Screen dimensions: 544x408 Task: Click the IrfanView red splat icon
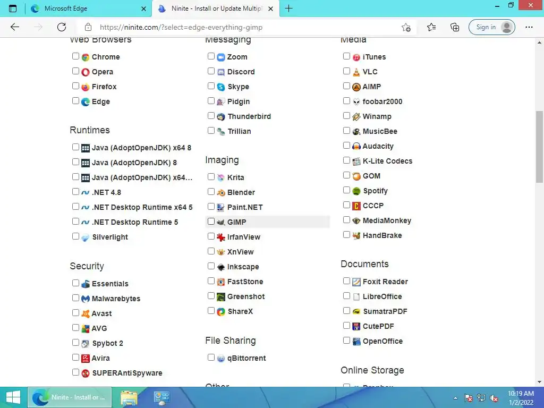point(221,237)
